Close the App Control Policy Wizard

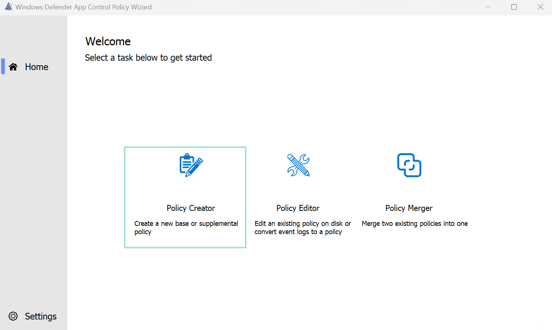click(540, 7)
